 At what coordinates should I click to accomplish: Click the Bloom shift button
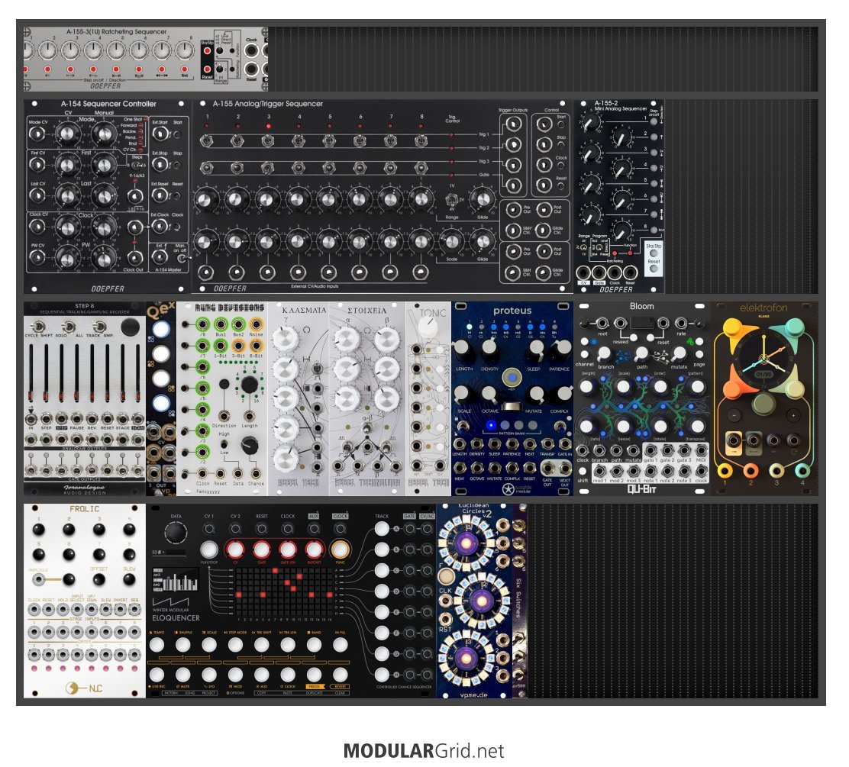[x=583, y=471]
